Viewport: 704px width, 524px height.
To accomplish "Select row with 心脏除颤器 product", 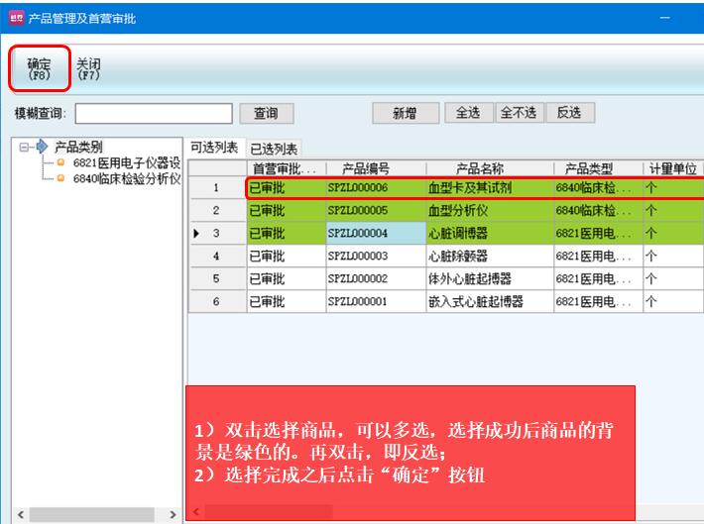I will click(x=489, y=257).
